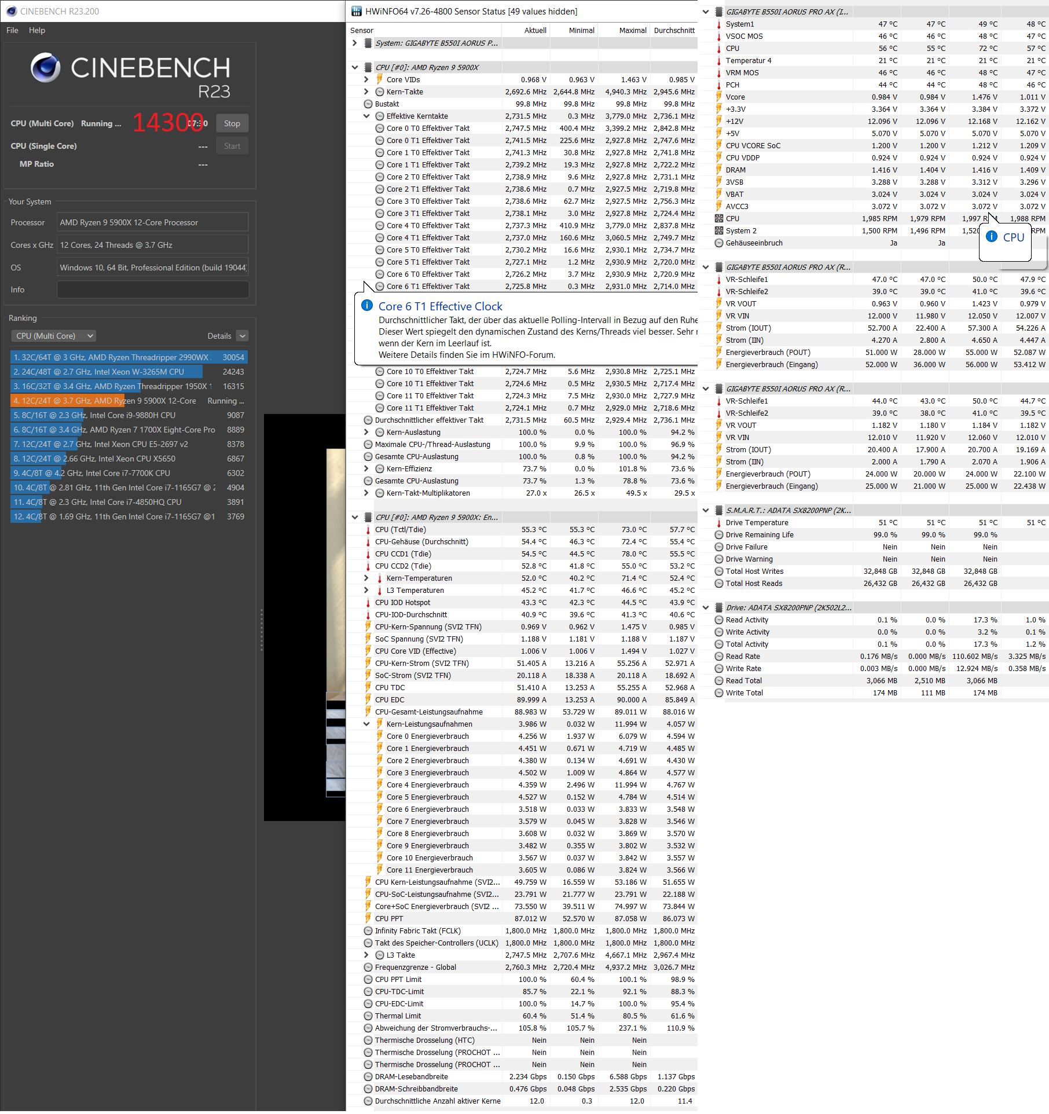Image resolution: width=1049 pixels, height=1114 pixels.
Task: Click Start for CPU (Single Core) test
Action: [x=232, y=146]
